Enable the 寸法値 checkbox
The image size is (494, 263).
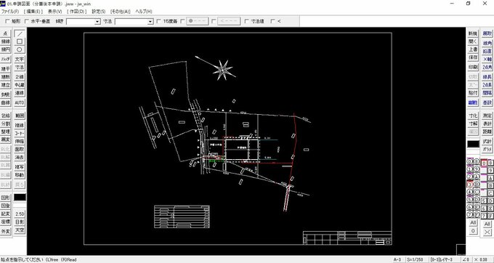[x=247, y=21]
